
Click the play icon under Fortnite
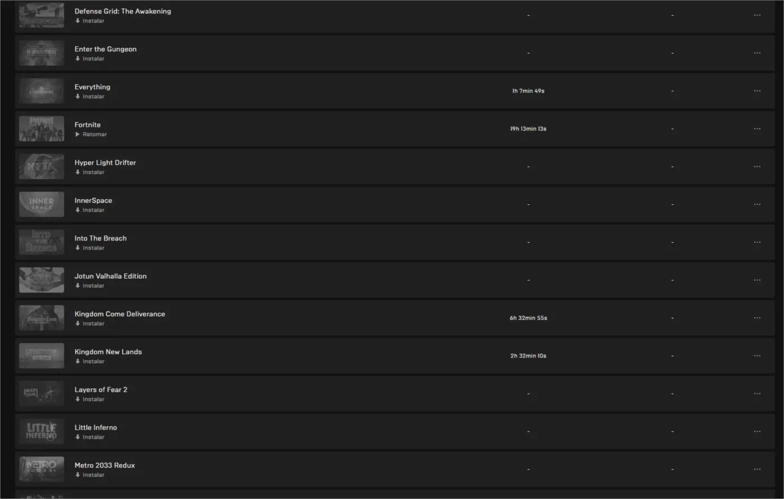click(x=78, y=134)
